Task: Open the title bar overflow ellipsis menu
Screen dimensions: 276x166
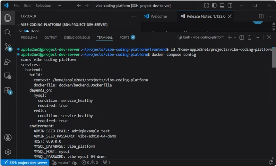Action: 59,5
